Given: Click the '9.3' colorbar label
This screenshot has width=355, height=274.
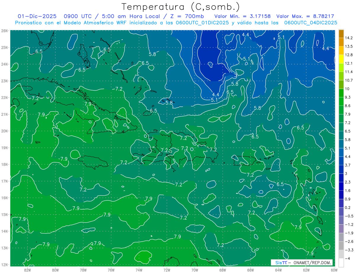Looking at the screenshot, I should 348,97.
